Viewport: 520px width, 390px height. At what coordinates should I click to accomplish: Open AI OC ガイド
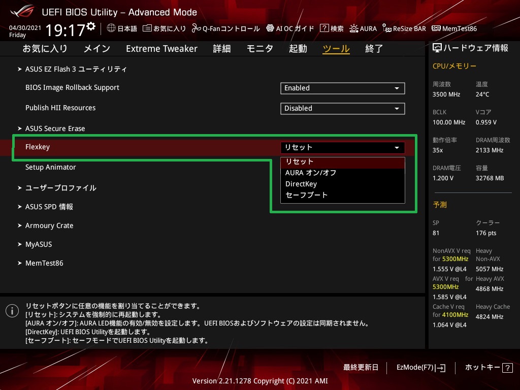tap(295, 28)
